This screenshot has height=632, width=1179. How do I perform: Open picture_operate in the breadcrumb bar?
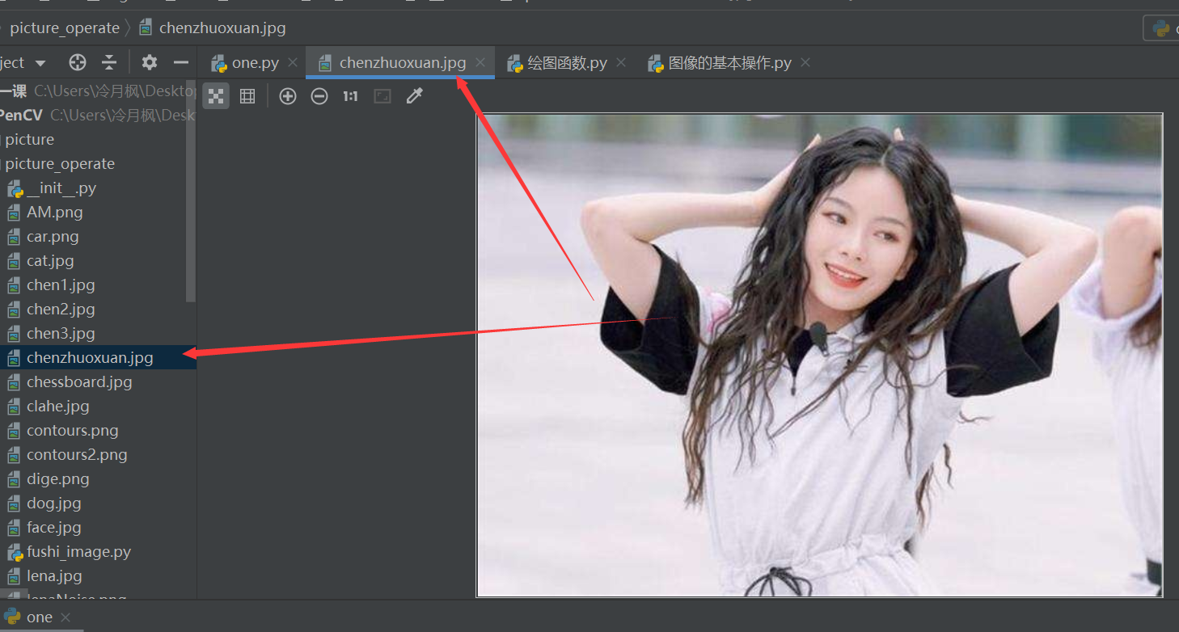point(65,27)
